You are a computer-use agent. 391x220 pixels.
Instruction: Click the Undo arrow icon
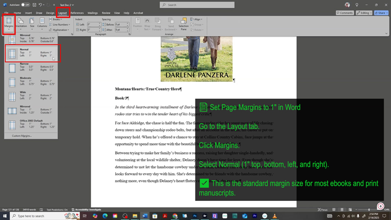(40, 5)
